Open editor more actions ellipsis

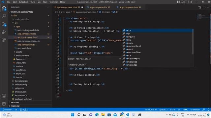(x=208, y=7)
